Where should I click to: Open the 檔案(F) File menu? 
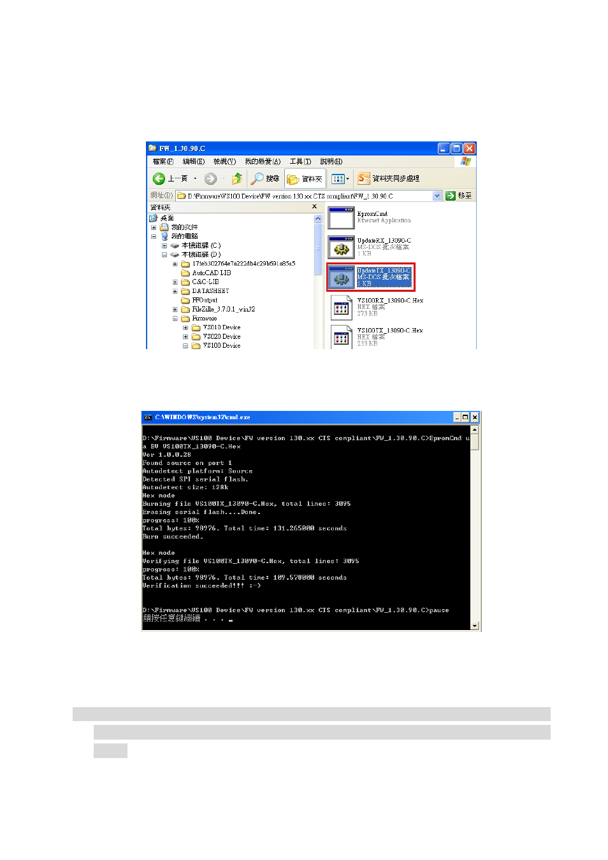163,162
